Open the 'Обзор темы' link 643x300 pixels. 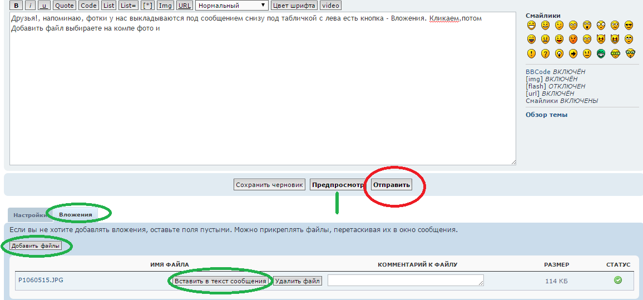point(546,115)
